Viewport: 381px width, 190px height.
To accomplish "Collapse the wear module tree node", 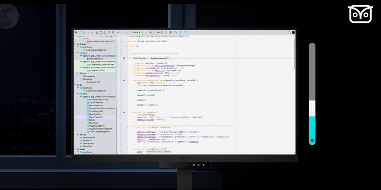I will pyautogui.click(x=75, y=149).
